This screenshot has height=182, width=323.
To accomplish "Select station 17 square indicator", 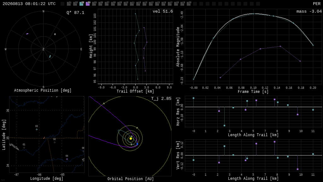I will click(170, 4).
